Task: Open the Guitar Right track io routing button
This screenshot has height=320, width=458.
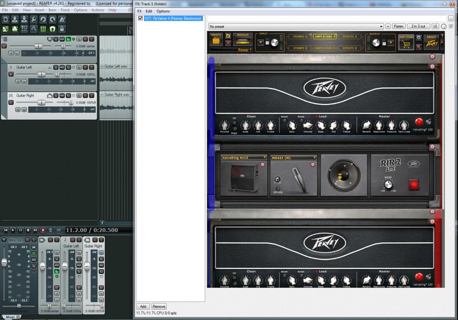Action: click(x=56, y=96)
